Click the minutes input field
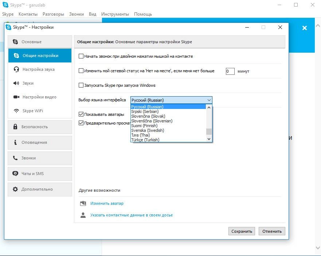Screen dimensions: 321x256 tap(230, 71)
